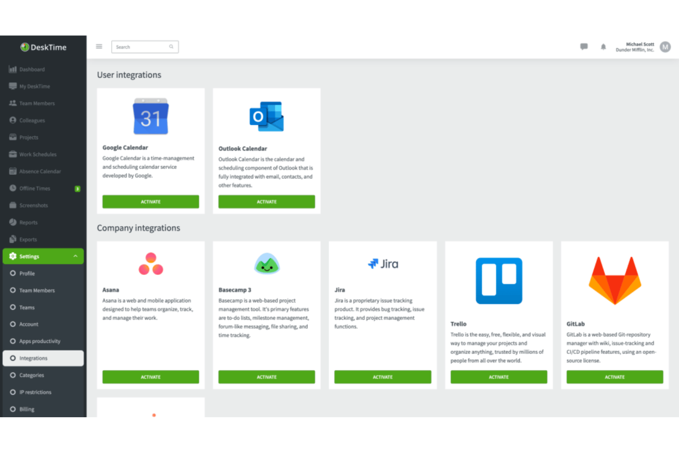Click the DeskTime logo
The width and height of the screenshot is (679, 453).
pyautogui.click(x=44, y=47)
